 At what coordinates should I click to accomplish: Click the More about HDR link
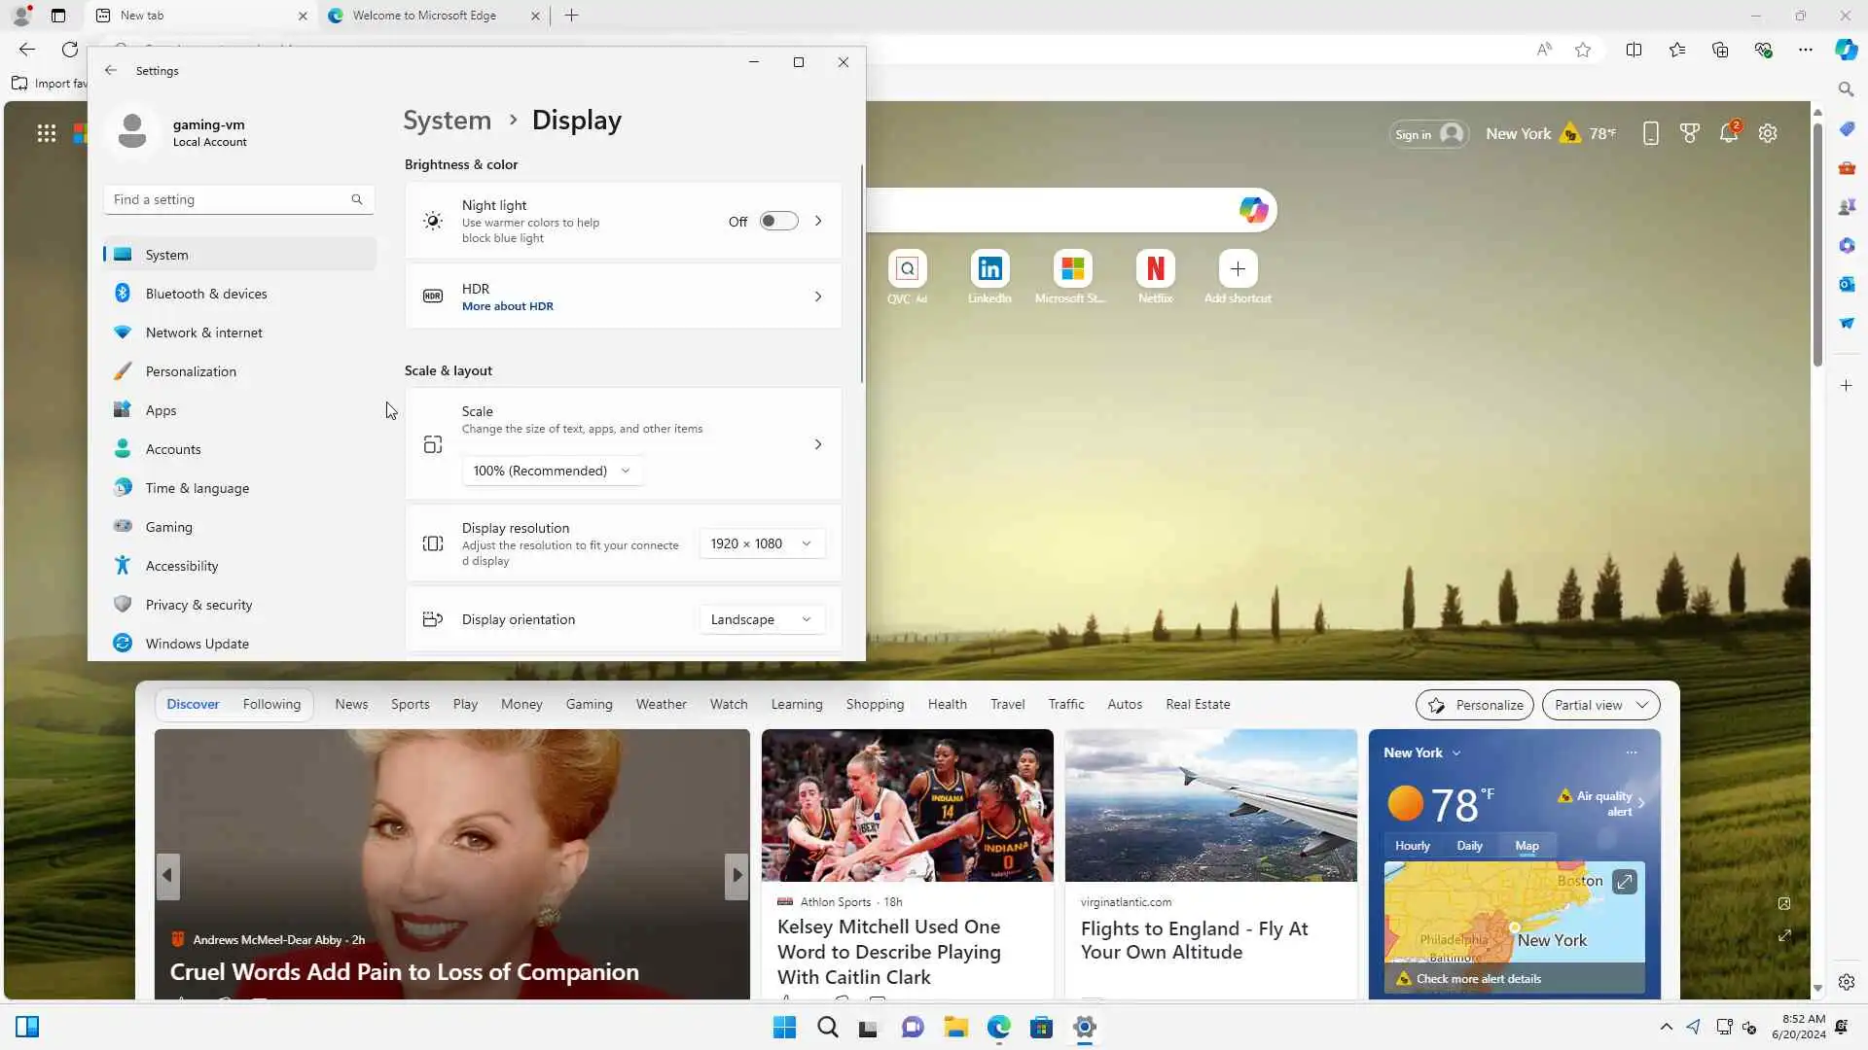click(x=507, y=306)
